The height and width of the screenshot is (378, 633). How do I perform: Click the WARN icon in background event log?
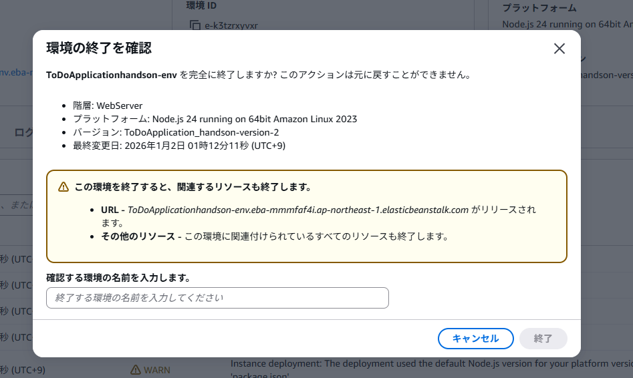(136, 369)
